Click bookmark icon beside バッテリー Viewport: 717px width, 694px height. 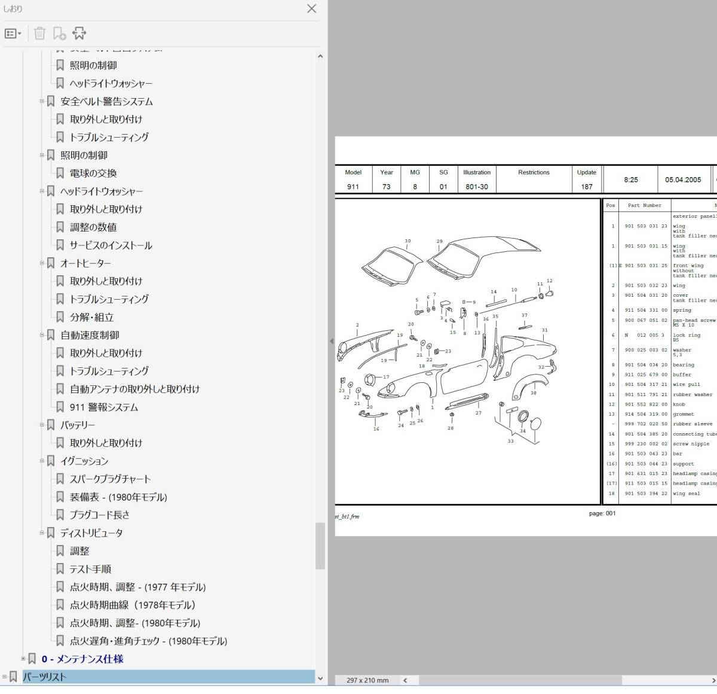51,425
